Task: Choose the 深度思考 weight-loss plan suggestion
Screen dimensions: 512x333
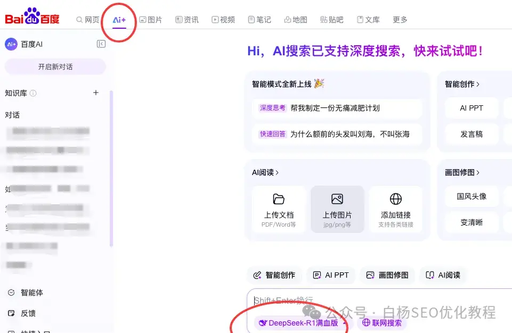Action: tap(337, 108)
